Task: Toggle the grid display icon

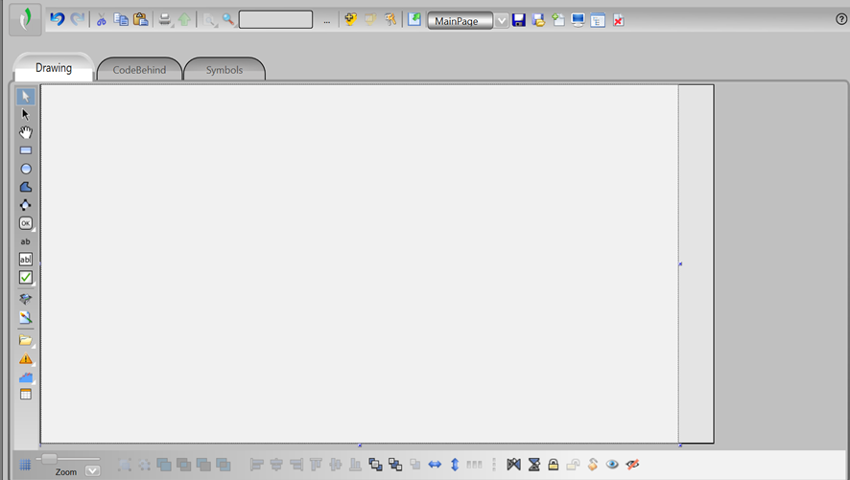Action: pos(26,465)
